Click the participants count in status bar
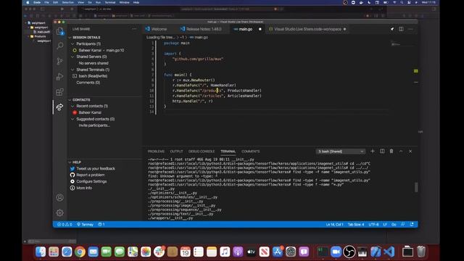The image size is (464, 261). coord(101,224)
